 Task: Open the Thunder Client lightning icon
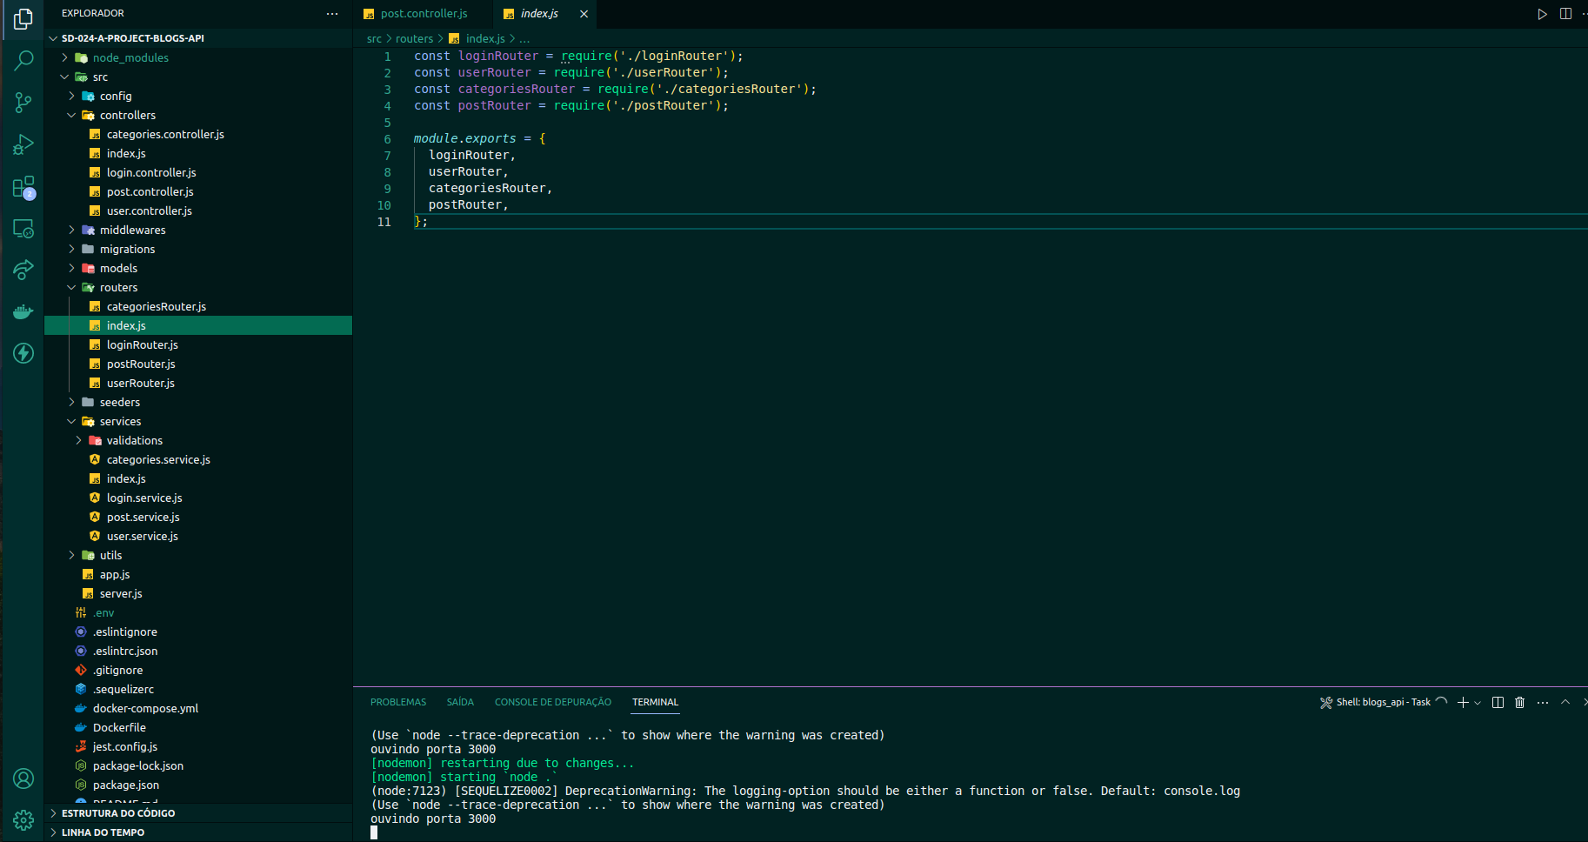point(23,353)
